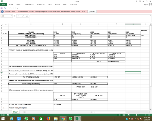This screenshot has width=152, height=121.
Task: Open Customize Quick Access Toolbar dropdown
Action: tap(18, 8)
